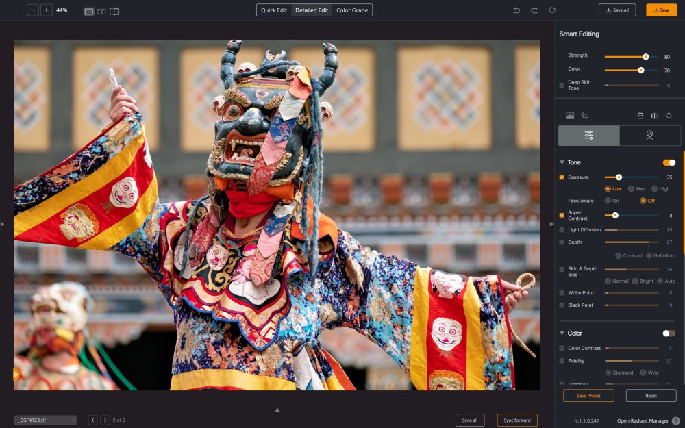The image size is (685, 428).
Task: Enable Skin & Depth Bias checkbox
Action: click(562, 269)
